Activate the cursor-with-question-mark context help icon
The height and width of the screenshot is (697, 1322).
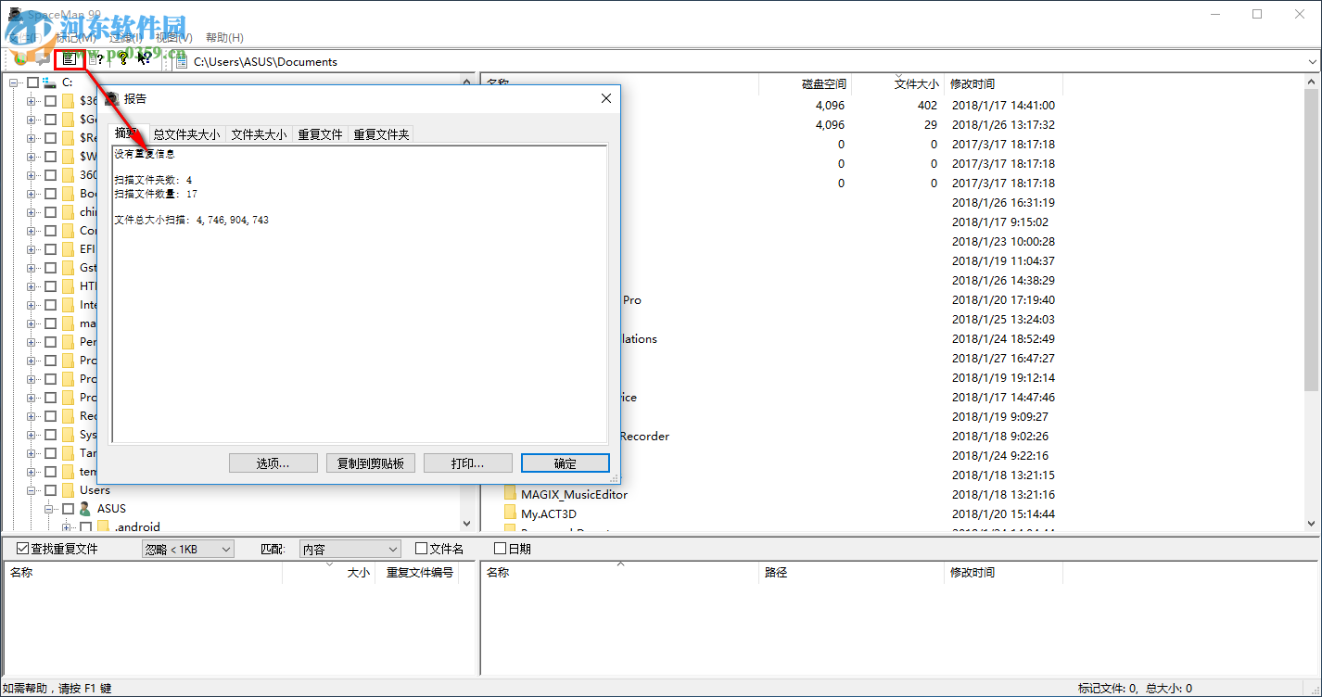pyautogui.click(x=145, y=60)
